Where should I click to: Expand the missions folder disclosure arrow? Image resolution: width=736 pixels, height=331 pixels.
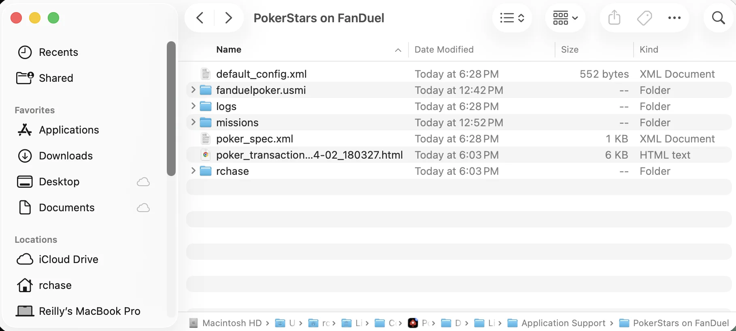point(193,122)
